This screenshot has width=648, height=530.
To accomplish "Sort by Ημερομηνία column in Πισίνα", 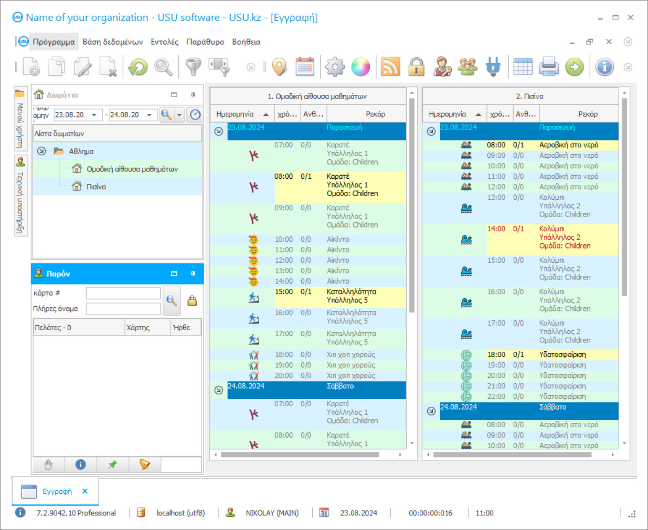I will coord(454,114).
